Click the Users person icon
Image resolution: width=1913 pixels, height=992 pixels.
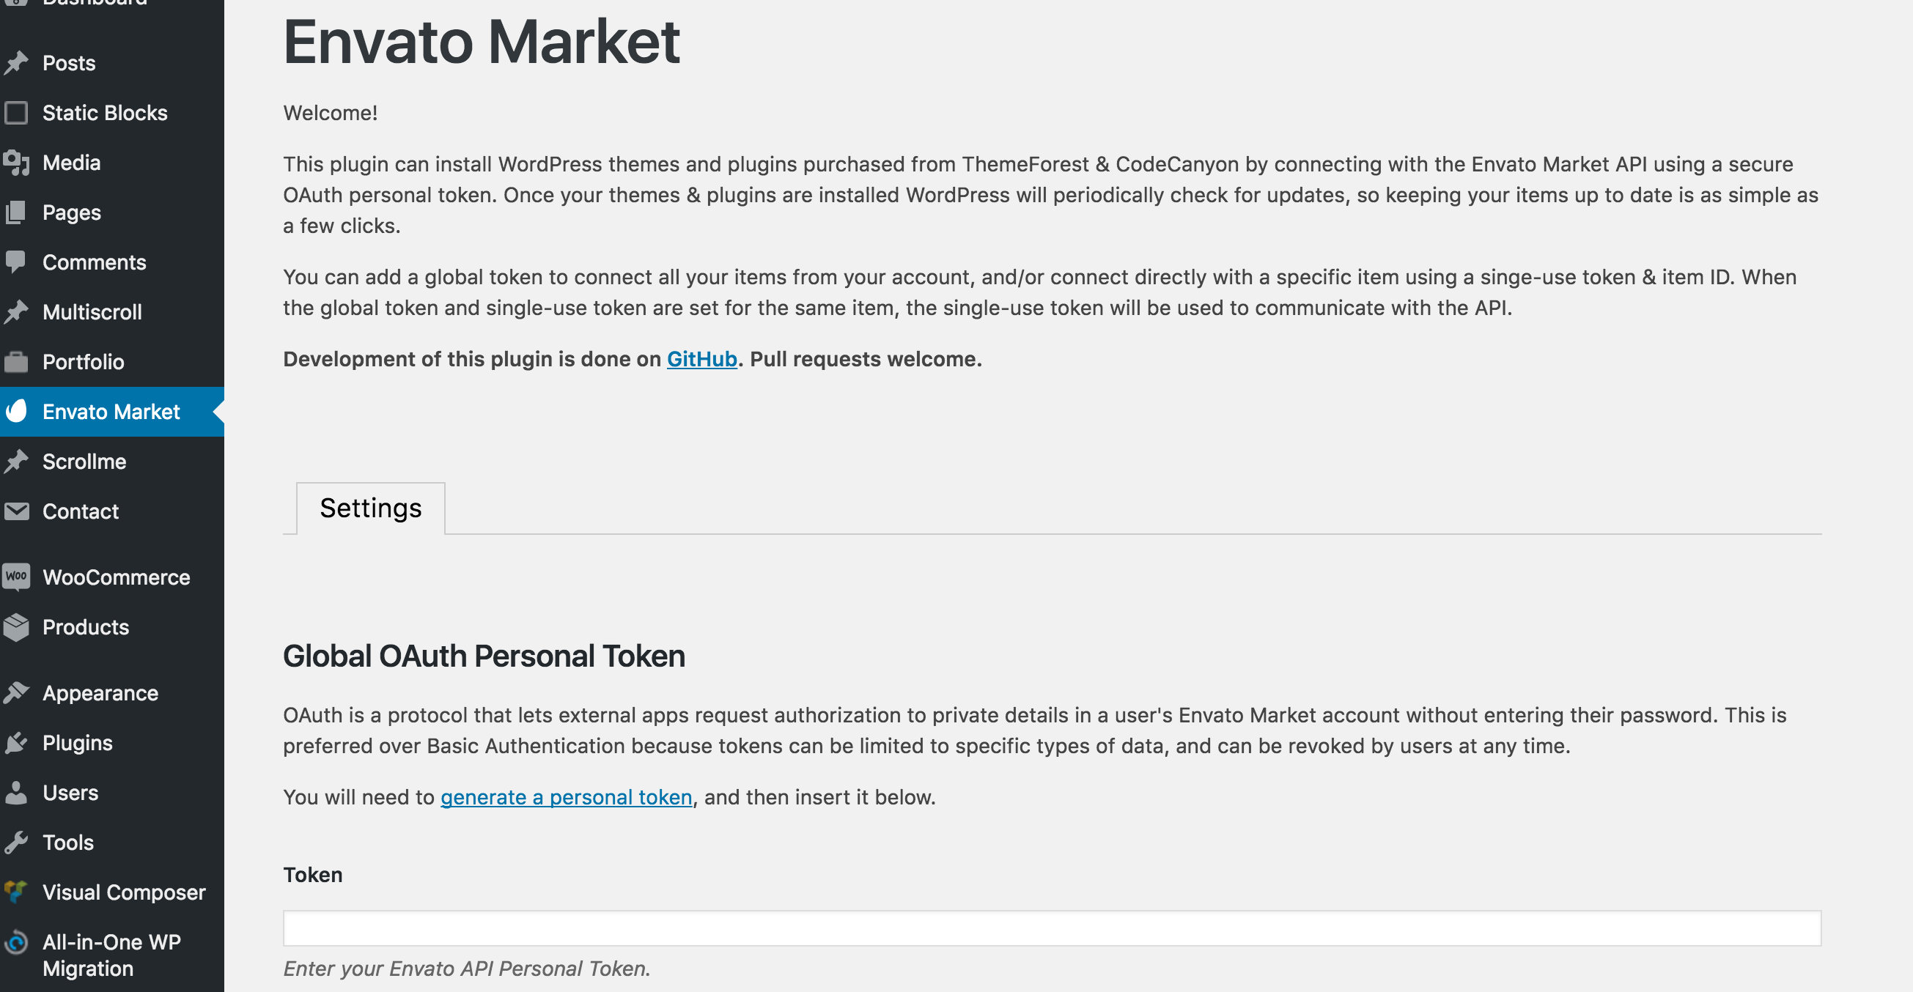(x=15, y=792)
